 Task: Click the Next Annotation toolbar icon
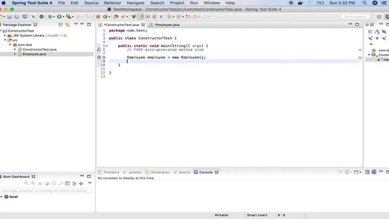point(169,16)
